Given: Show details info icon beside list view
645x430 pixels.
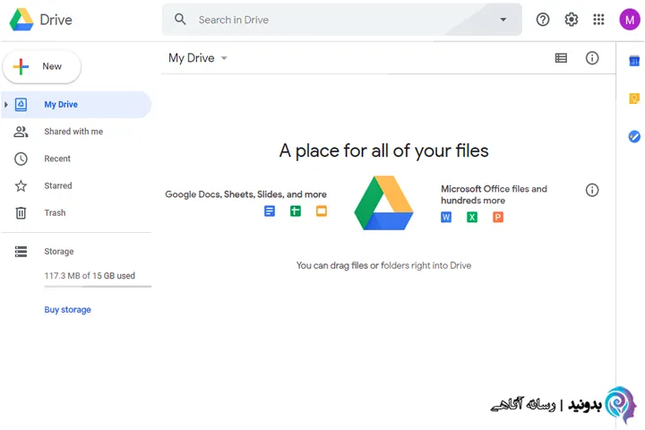Looking at the screenshot, I should coord(592,58).
